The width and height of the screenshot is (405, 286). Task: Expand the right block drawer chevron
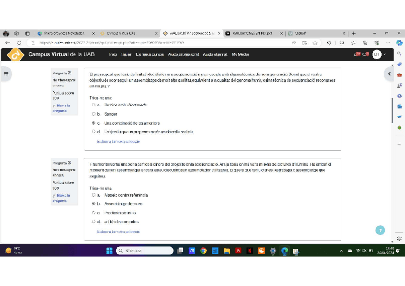[389, 74]
